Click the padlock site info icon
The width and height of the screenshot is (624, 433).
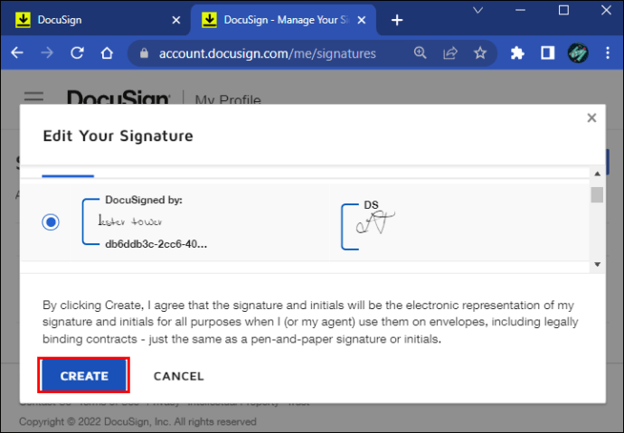click(144, 53)
